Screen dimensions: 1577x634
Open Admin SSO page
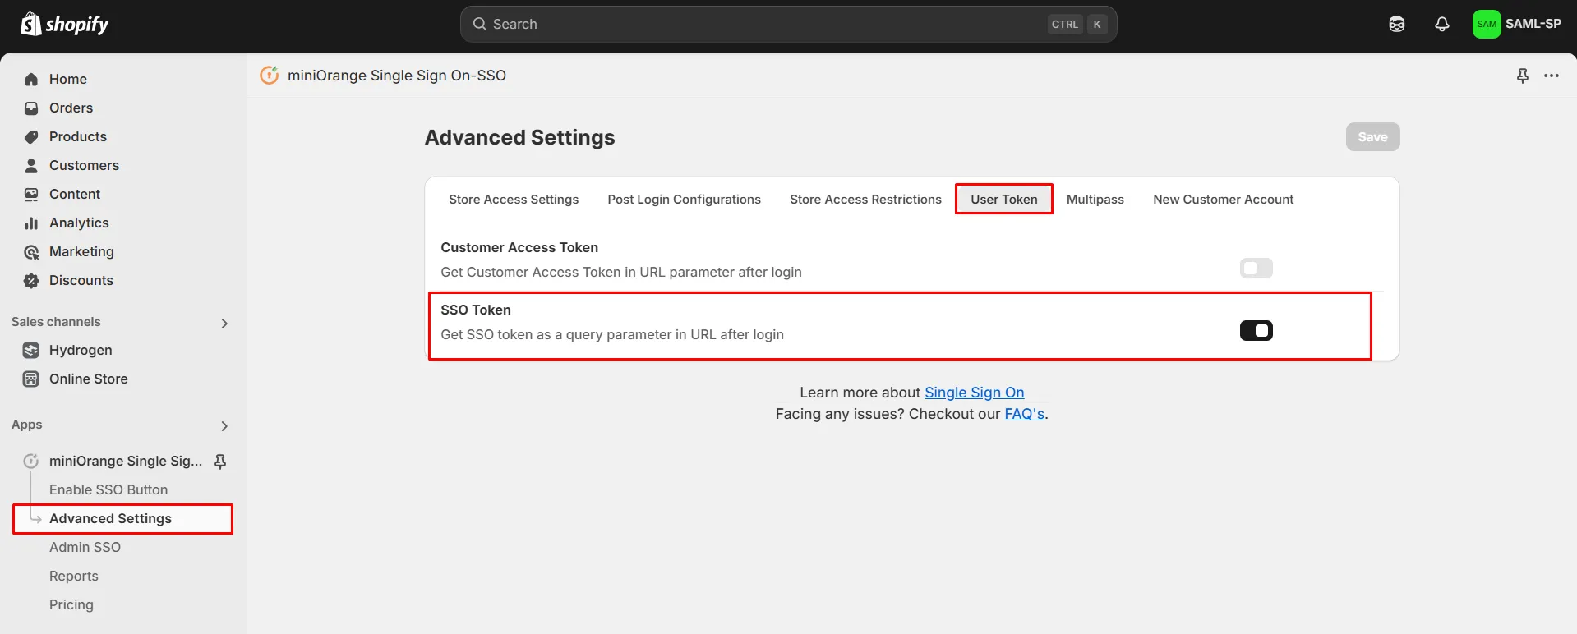pos(85,547)
